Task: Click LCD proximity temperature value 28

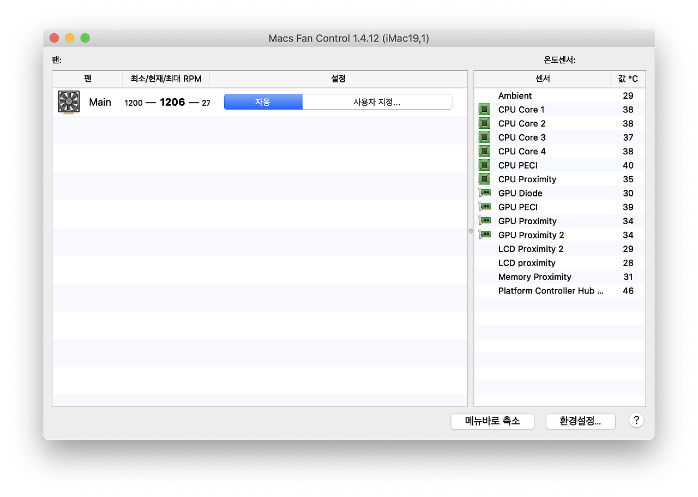Action: [628, 263]
